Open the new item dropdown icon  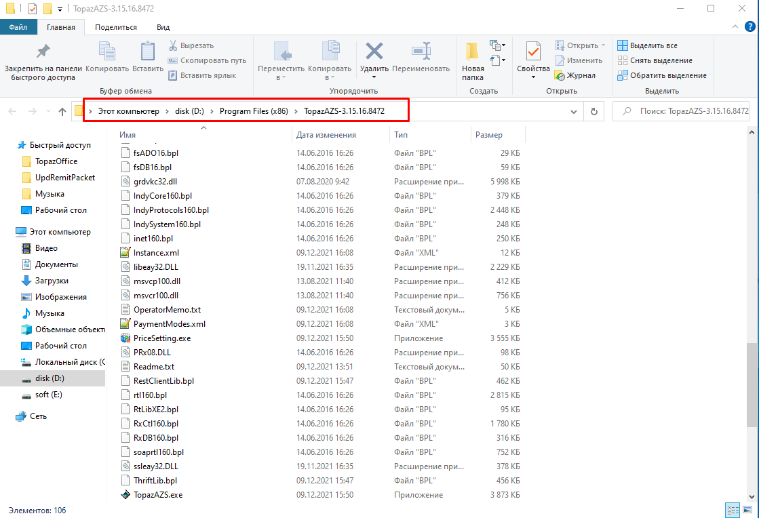click(x=498, y=45)
